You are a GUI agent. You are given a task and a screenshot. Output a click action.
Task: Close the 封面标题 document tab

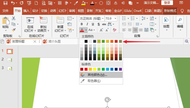coord(35,42)
